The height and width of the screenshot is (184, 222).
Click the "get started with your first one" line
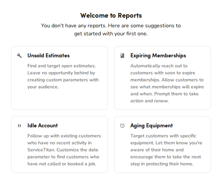[x=111, y=34]
